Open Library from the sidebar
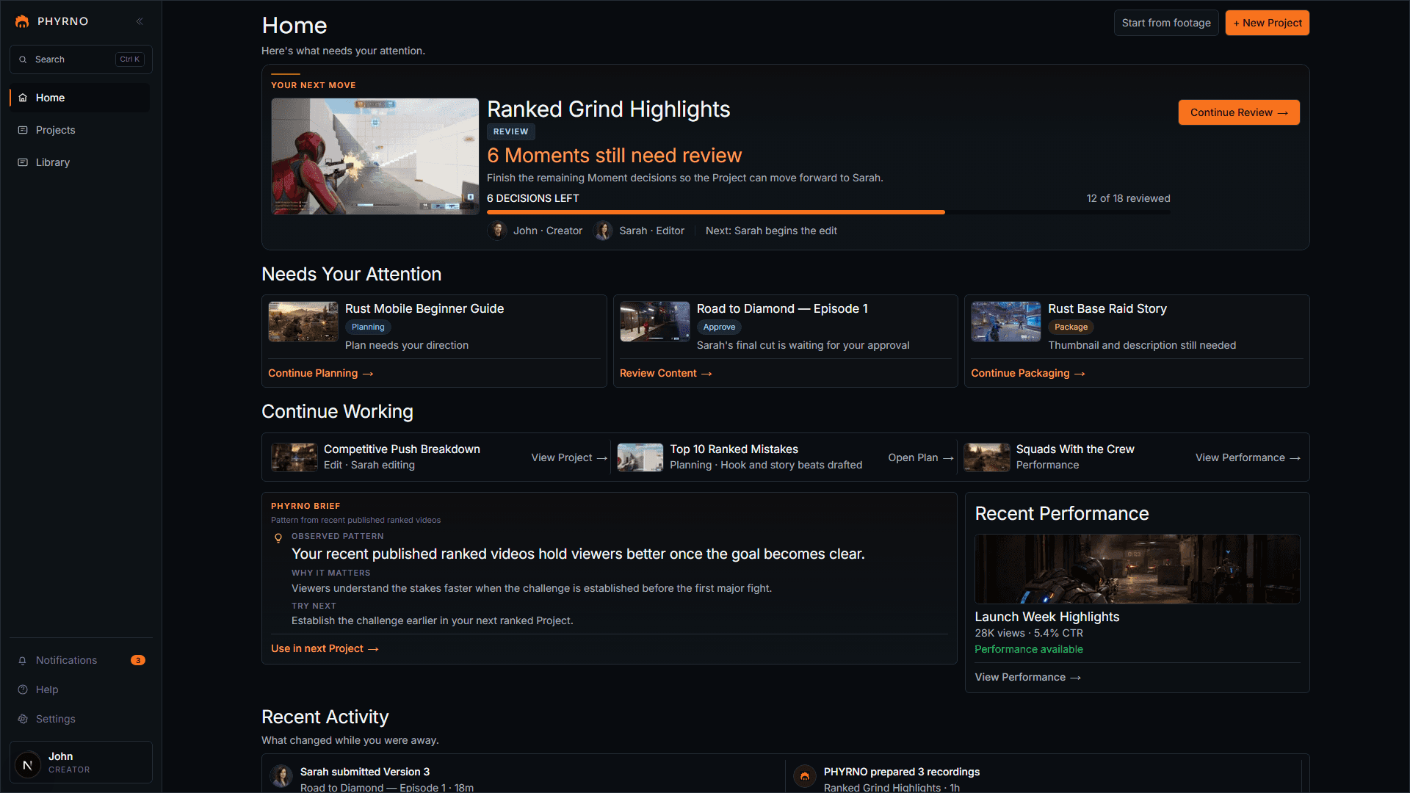The width and height of the screenshot is (1410, 793). [80, 162]
